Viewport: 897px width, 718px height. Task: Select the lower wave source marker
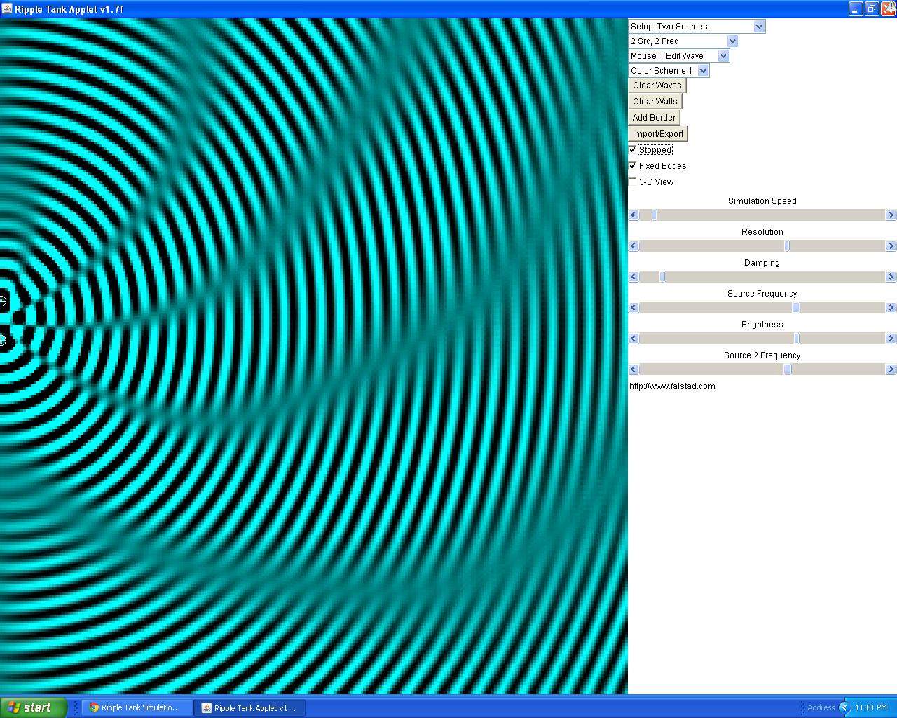point(3,341)
